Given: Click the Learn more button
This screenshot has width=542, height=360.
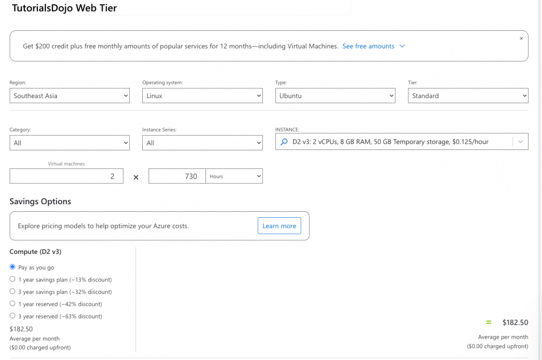Looking at the screenshot, I should coord(279,225).
